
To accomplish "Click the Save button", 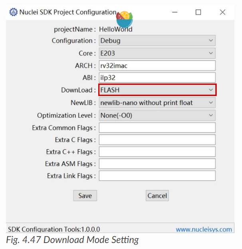I will [85, 196].
